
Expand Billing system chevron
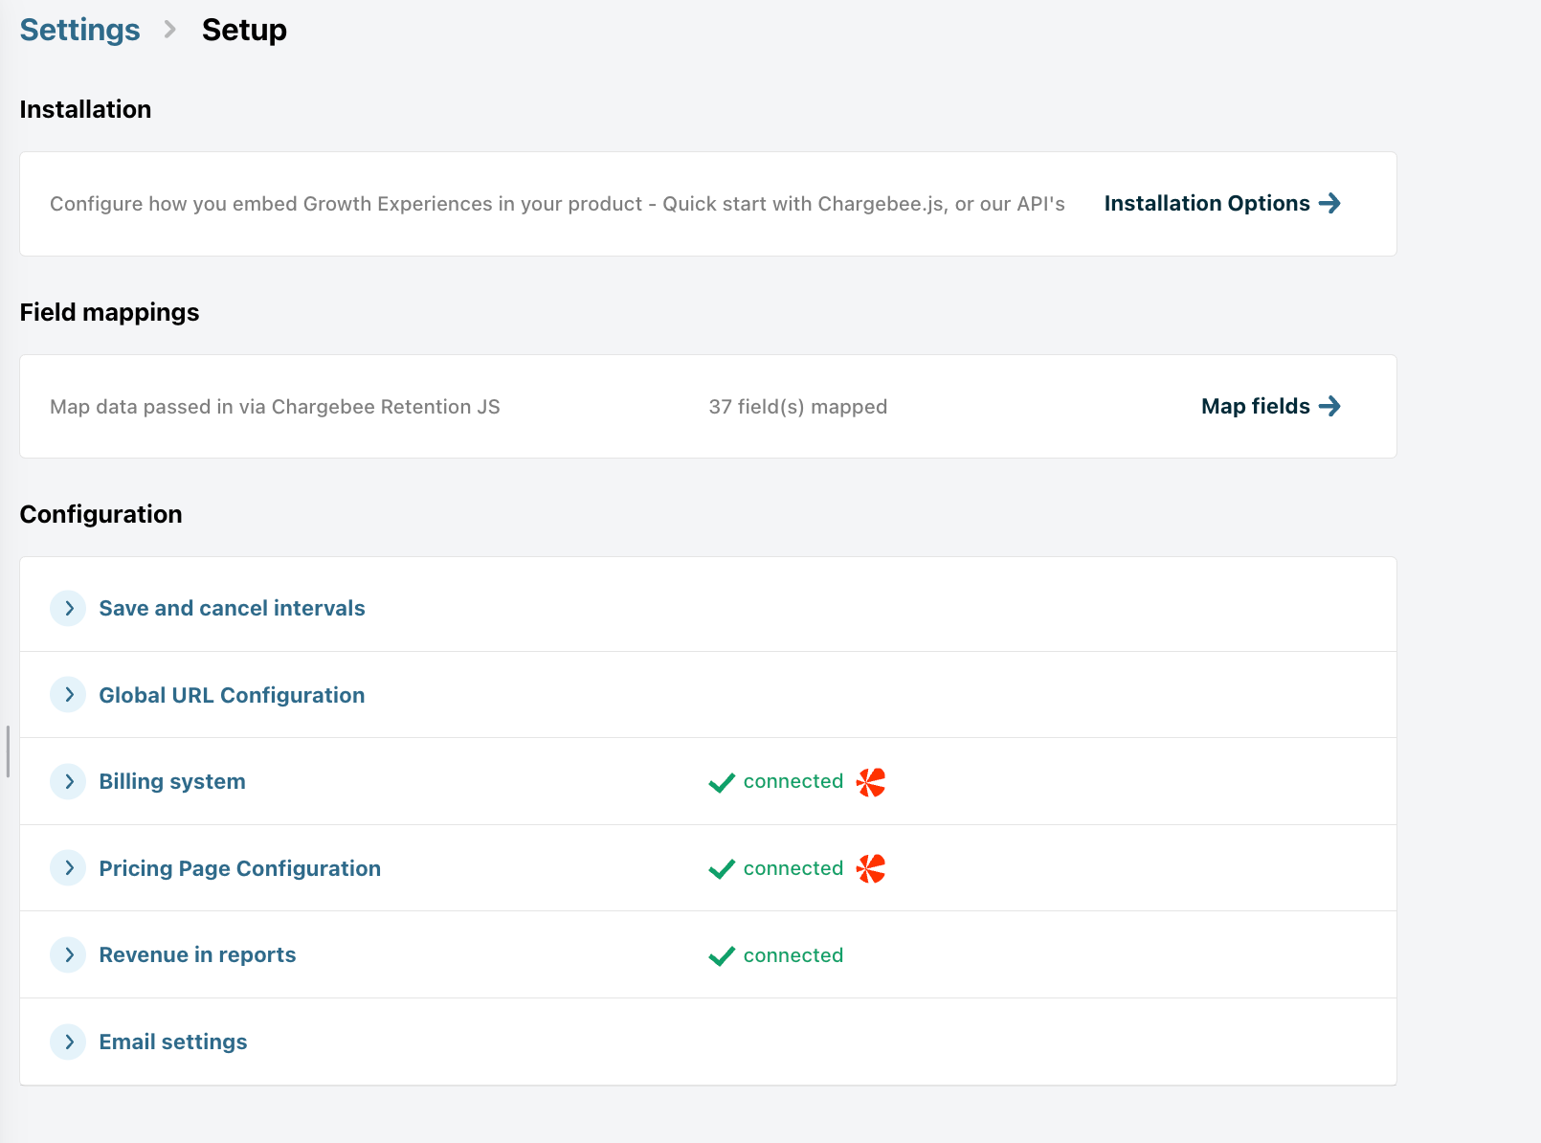[x=68, y=781]
